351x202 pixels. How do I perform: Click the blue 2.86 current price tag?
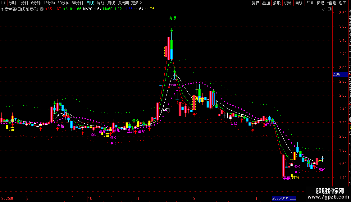[340, 74]
